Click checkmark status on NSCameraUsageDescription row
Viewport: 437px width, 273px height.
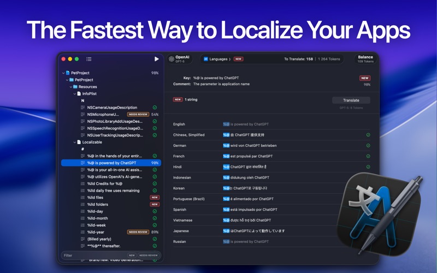[x=155, y=108]
